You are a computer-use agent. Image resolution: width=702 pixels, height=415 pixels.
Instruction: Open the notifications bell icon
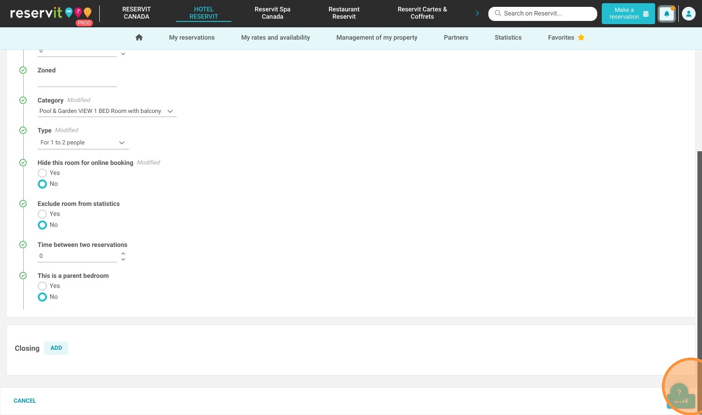point(666,14)
